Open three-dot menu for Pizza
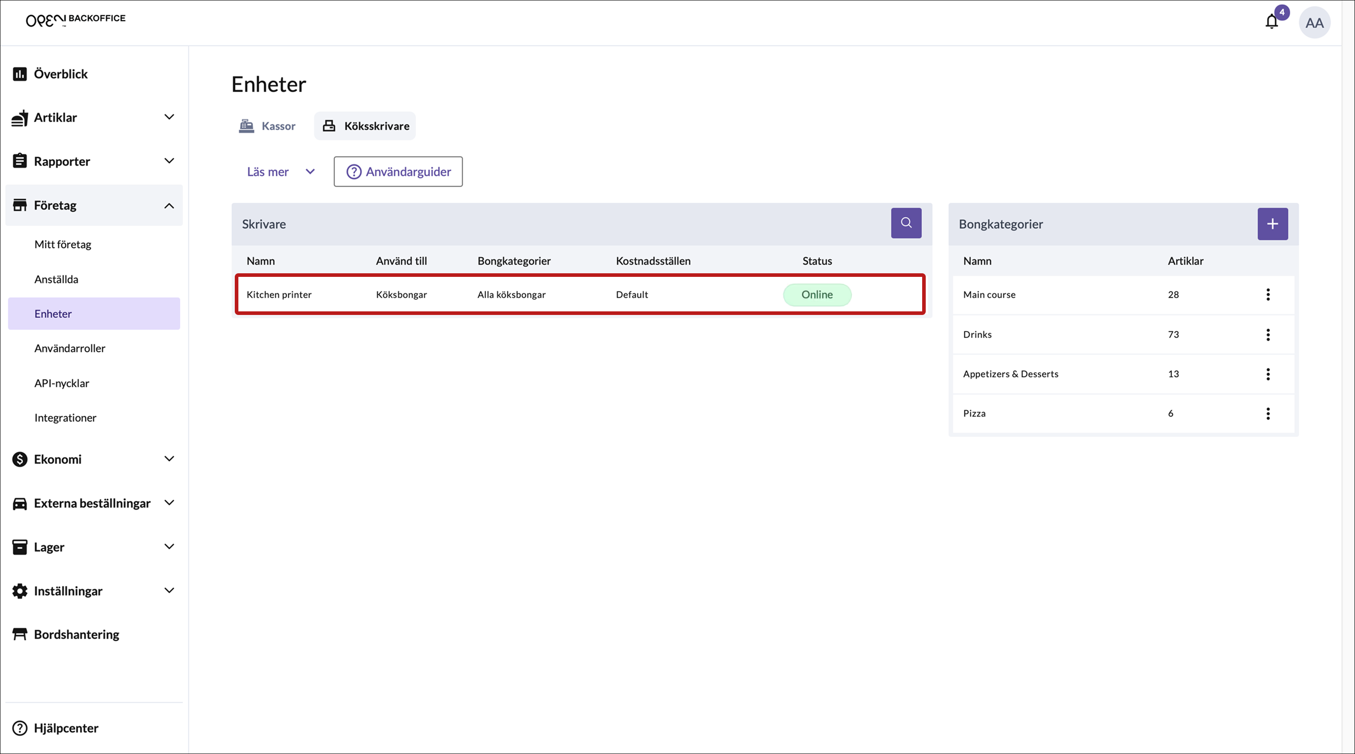The width and height of the screenshot is (1355, 754). pos(1268,413)
